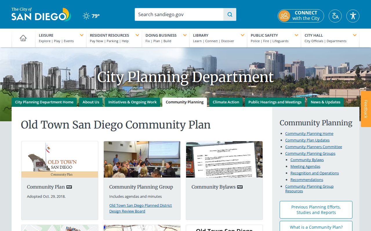Image resolution: width=371 pixels, height=231 pixels.
Task: Open the Community Planning Group Resources link
Action: pyautogui.click(x=309, y=189)
